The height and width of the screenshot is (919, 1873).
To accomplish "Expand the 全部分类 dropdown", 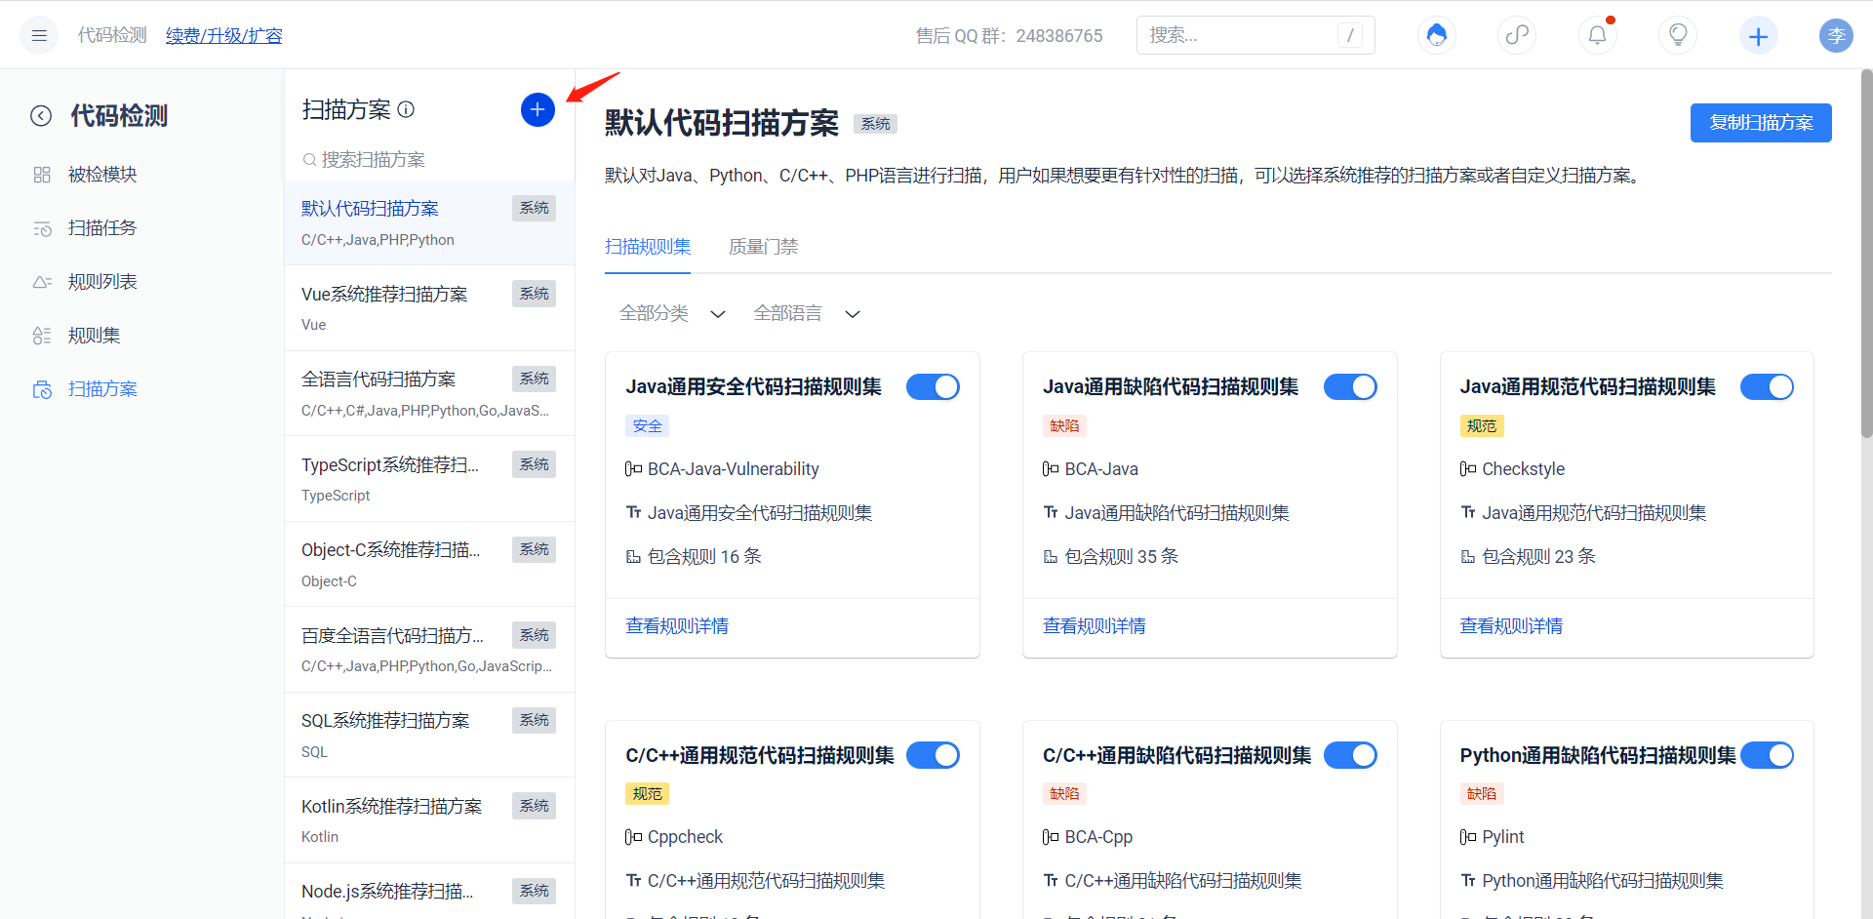I will pos(672,313).
